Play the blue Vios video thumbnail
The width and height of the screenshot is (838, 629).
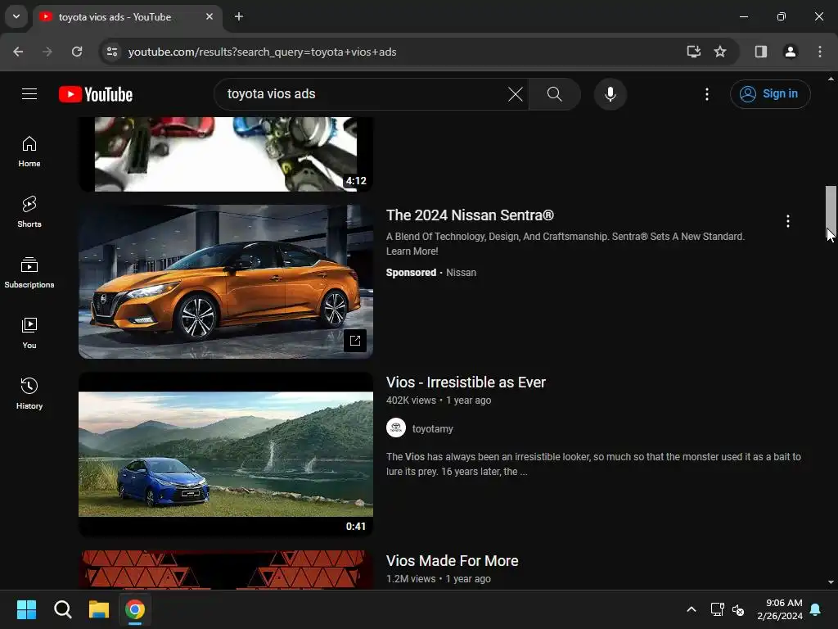(x=226, y=455)
